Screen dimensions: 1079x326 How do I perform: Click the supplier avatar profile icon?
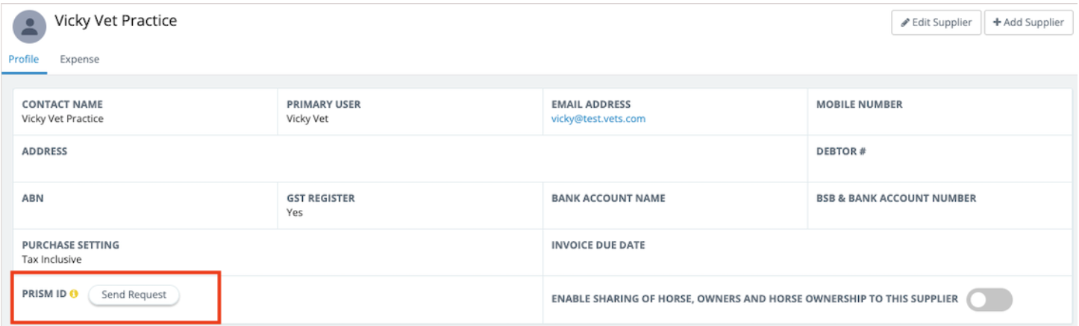point(29,27)
